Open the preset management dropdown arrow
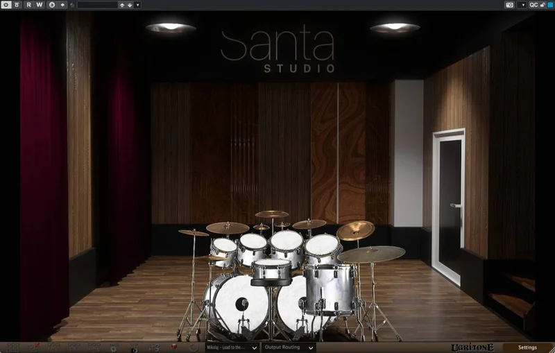The image size is (555, 353). point(137,5)
